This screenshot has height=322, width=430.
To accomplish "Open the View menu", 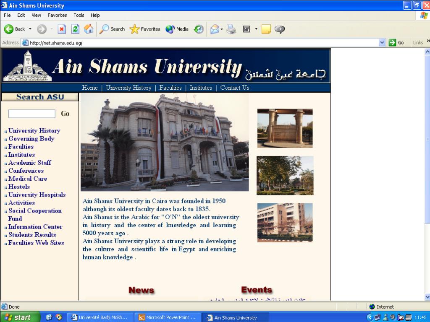I will 36,15.
